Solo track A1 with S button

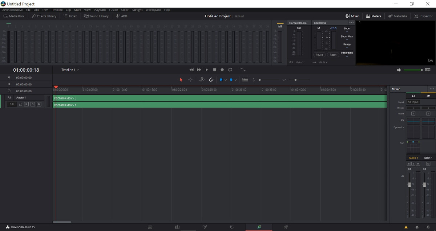click(x=33, y=104)
